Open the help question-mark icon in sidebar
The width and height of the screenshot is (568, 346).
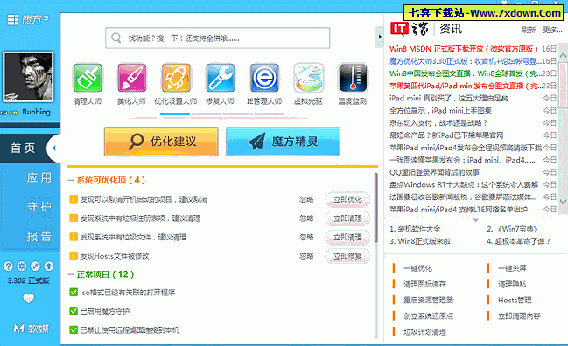click(x=8, y=266)
